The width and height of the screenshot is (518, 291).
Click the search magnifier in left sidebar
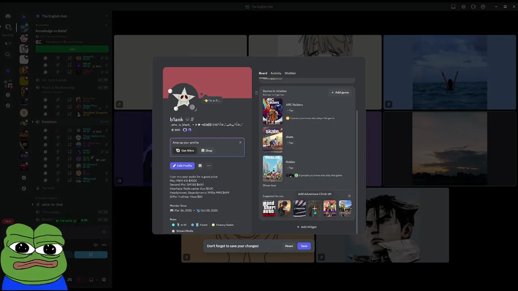coord(8,54)
